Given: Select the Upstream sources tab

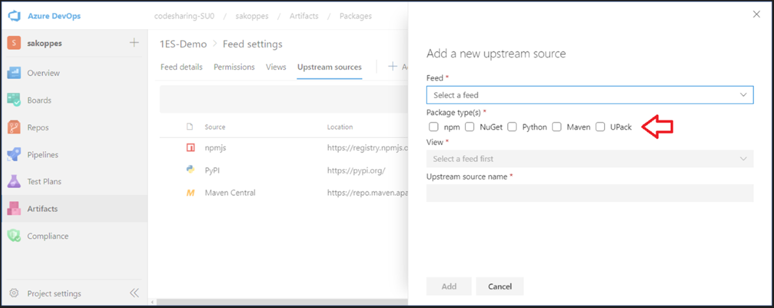Looking at the screenshot, I should 329,67.
